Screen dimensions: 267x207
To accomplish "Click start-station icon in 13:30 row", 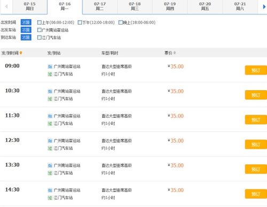I will click(50, 165).
